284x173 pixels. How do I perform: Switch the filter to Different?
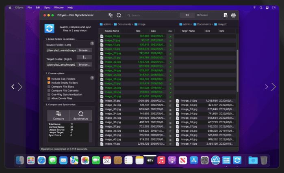click(202, 15)
